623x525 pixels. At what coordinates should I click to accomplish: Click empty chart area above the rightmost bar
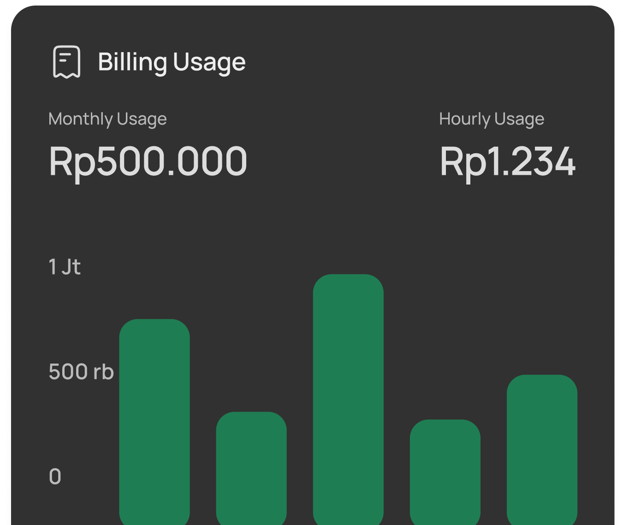coord(542,314)
